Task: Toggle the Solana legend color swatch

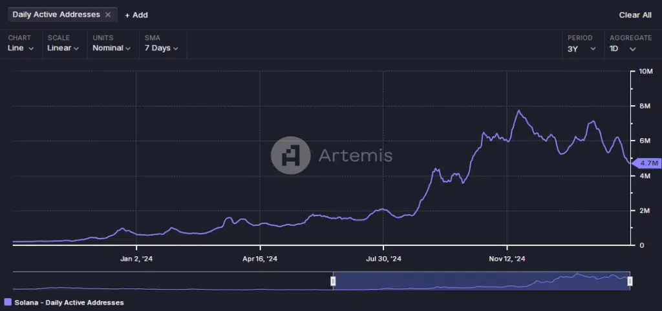Action: [x=8, y=302]
